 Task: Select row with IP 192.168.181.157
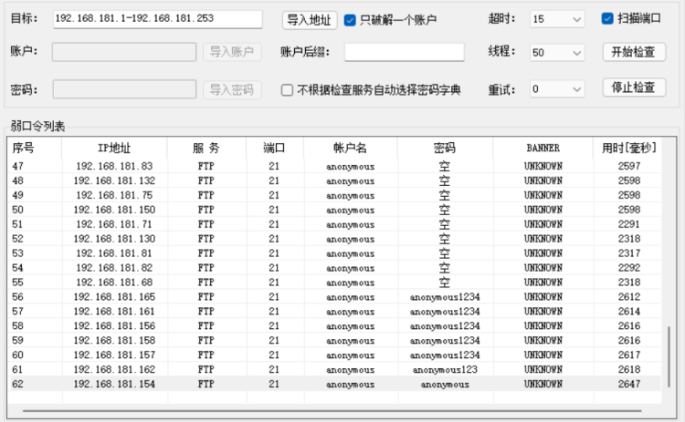[x=334, y=355]
